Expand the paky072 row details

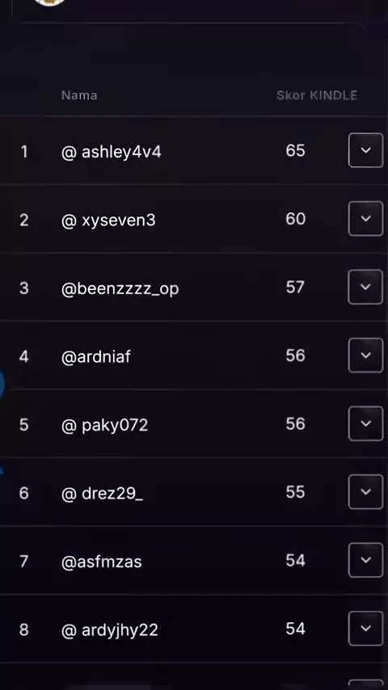click(x=365, y=423)
